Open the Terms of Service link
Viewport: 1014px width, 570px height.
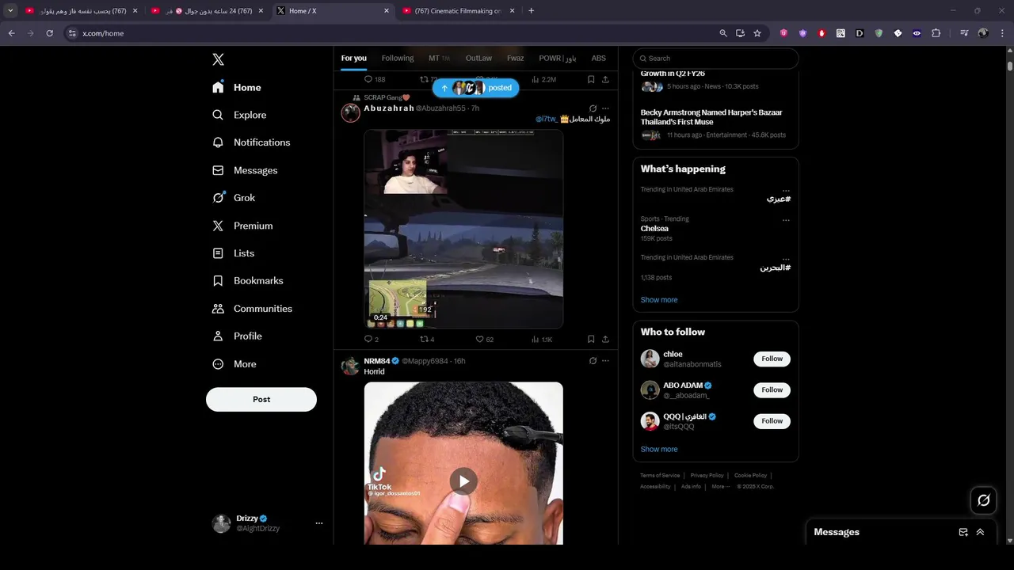(660, 476)
